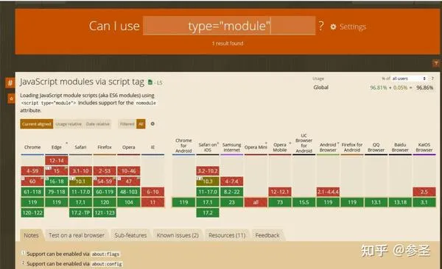
Task: Click the question mark beside all users
Action: (x=432, y=79)
